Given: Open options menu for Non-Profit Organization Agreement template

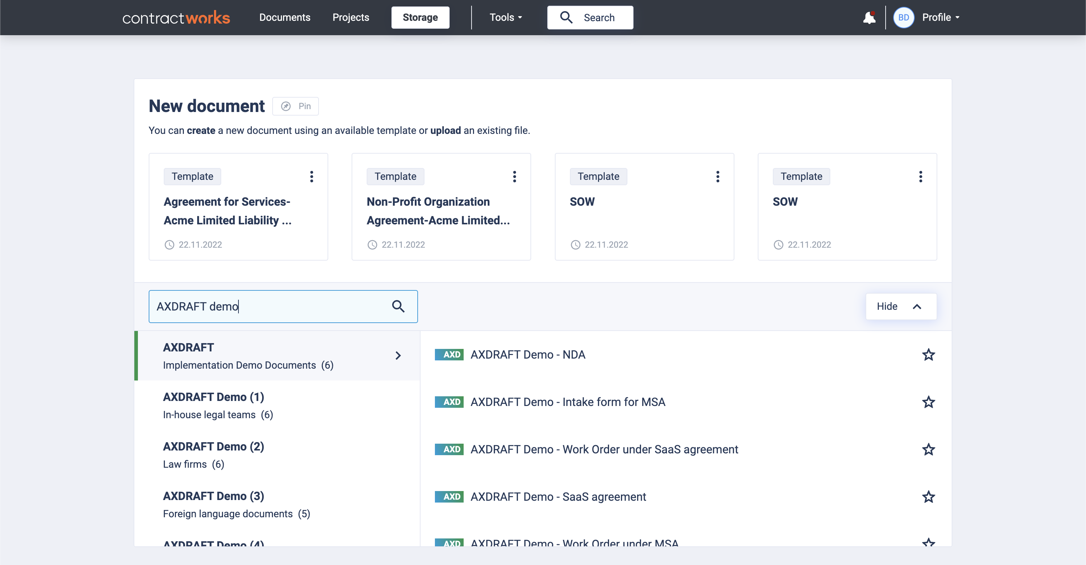Looking at the screenshot, I should (514, 176).
